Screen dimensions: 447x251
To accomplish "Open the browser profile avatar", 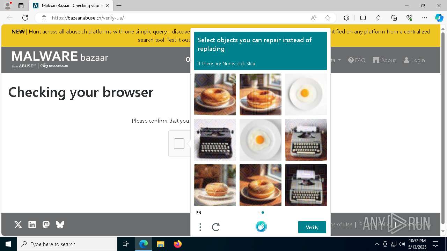I will [x=8, y=6].
